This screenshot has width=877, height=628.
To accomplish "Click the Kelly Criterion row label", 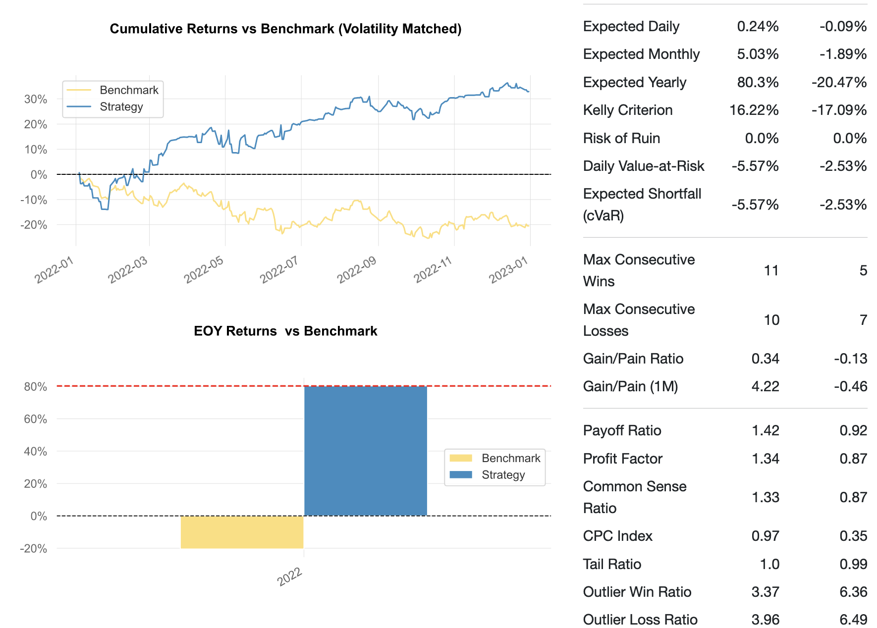I will point(628,110).
